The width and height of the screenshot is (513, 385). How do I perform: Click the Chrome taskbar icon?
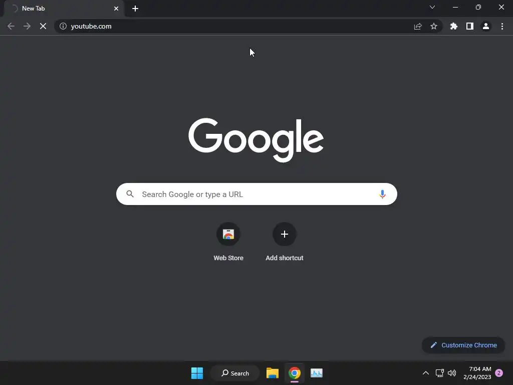pyautogui.click(x=295, y=373)
